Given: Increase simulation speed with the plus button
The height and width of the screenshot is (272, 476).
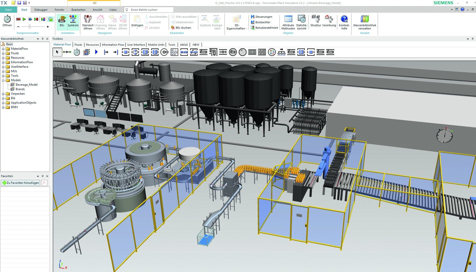Looking at the screenshot, I should point(48,26).
